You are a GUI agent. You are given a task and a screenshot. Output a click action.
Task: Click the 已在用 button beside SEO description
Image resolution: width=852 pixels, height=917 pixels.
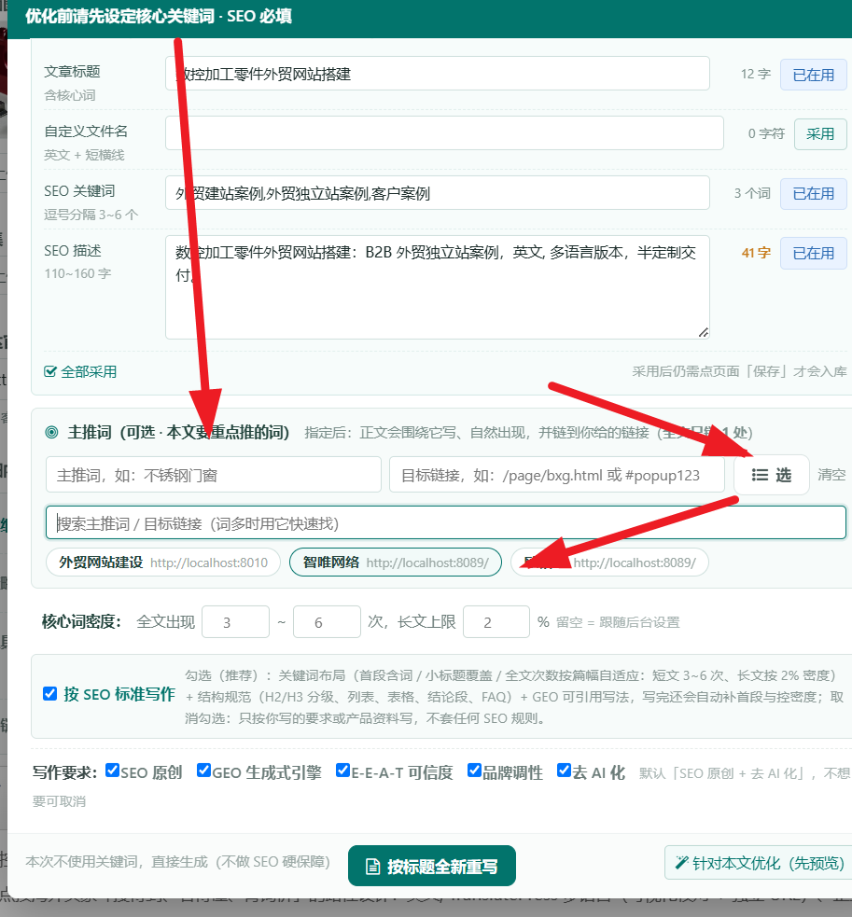coord(813,254)
